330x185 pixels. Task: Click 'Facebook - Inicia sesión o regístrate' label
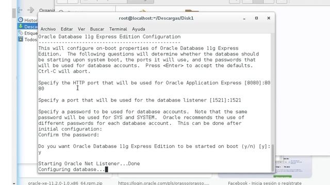coord(265,183)
